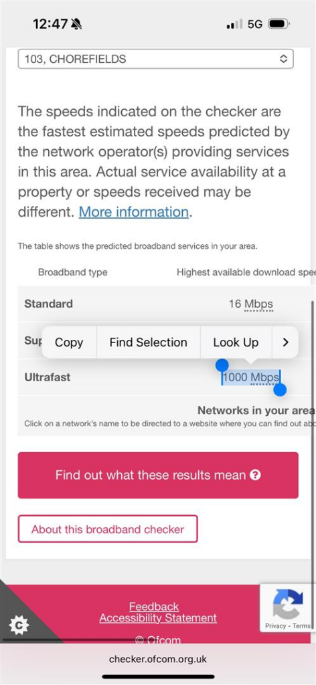
Task: Choose Find Selection from popup menu
Action: point(148,342)
